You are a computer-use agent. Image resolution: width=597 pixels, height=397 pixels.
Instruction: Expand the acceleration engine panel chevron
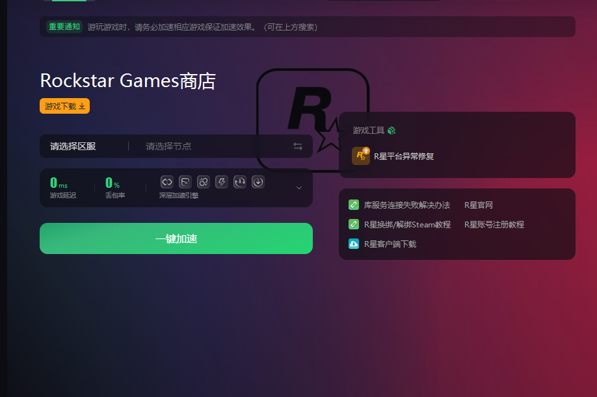point(299,188)
